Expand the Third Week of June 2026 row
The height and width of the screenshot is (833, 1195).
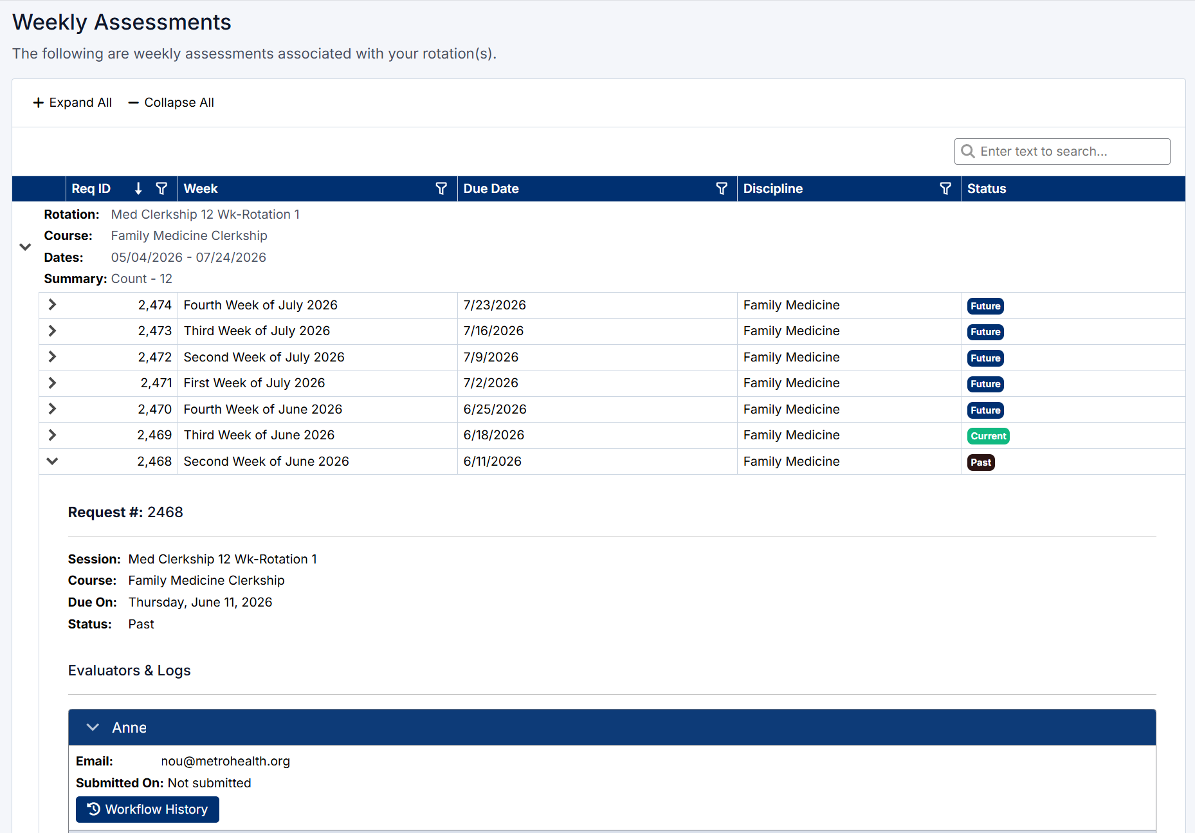[x=53, y=435]
